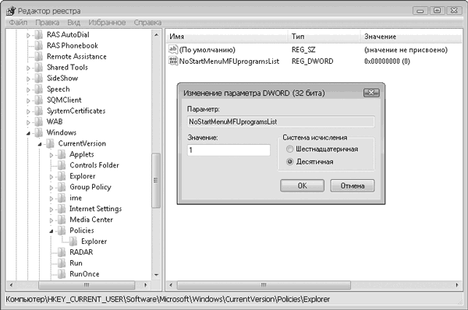Click the tree pane vertical scrollbar thumb
This screenshot has width=468, height=310.
[x=156, y=181]
